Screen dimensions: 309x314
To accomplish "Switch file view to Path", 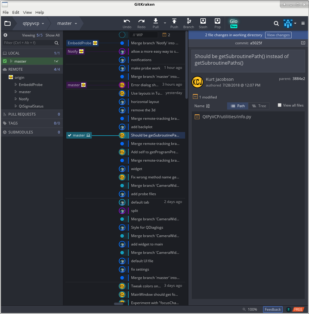I will point(238,106).
